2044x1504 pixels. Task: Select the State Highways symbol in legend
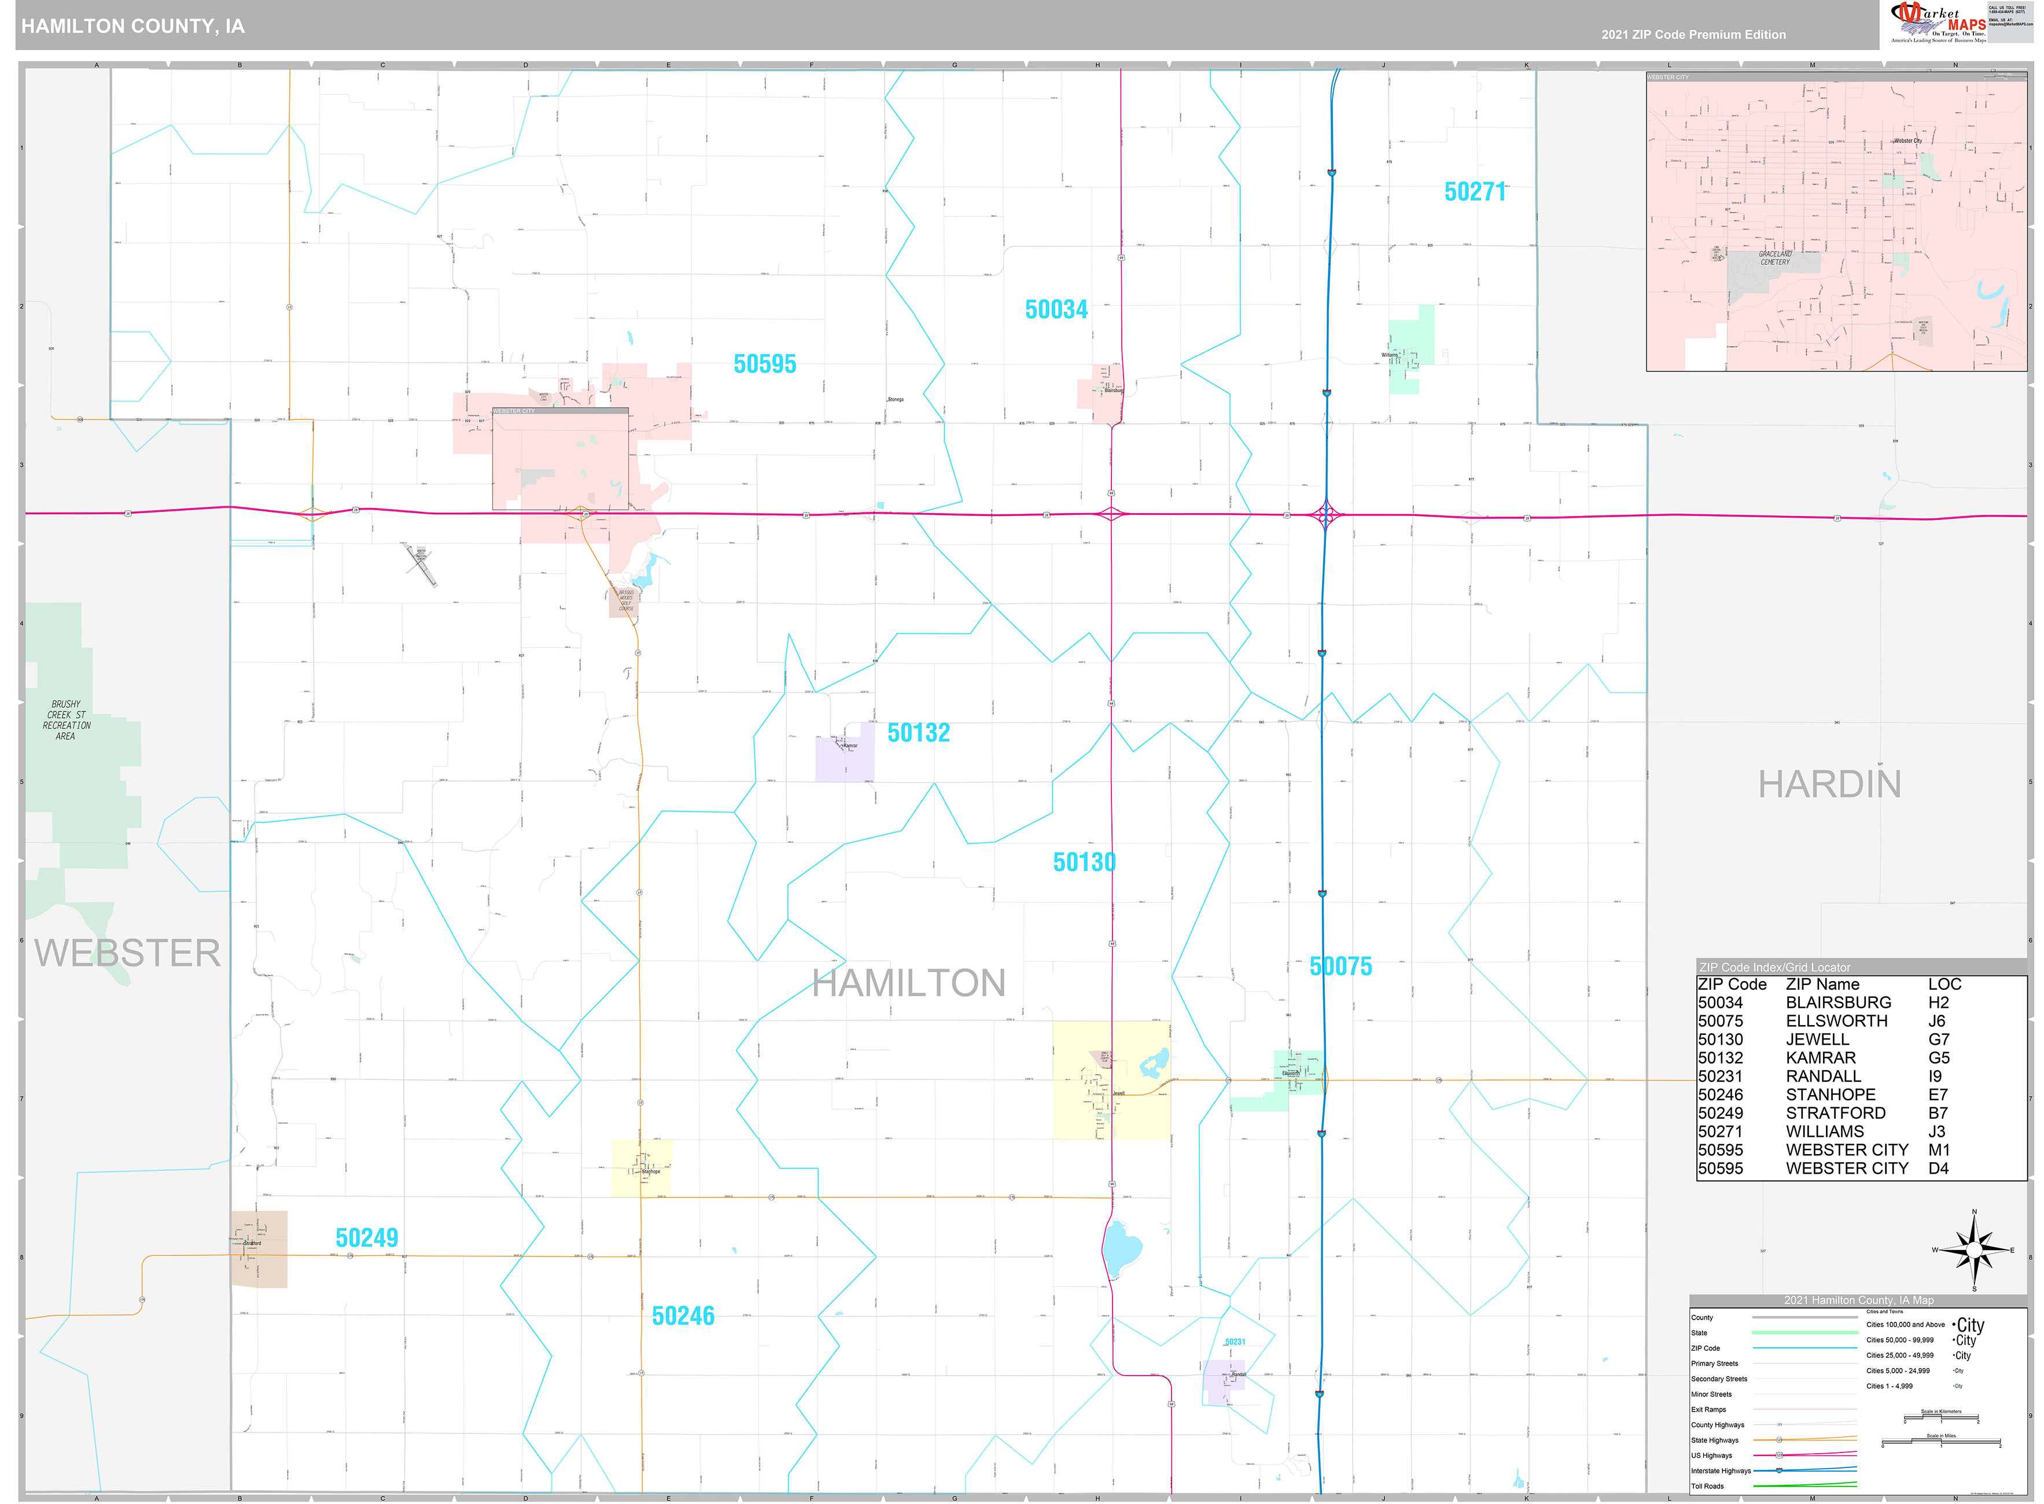click(x=1780, y=1440)
